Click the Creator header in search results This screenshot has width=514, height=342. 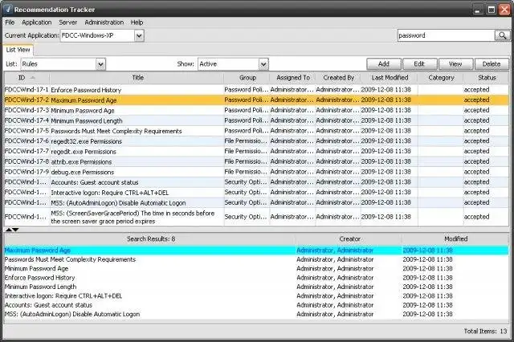click(x=349, y=238)
